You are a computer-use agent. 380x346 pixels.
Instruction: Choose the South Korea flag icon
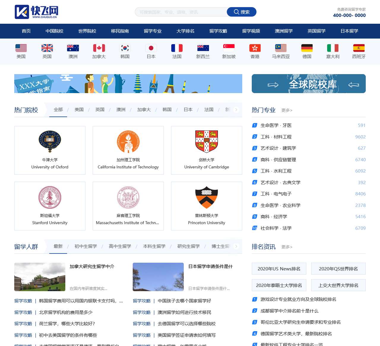(125, 48)
